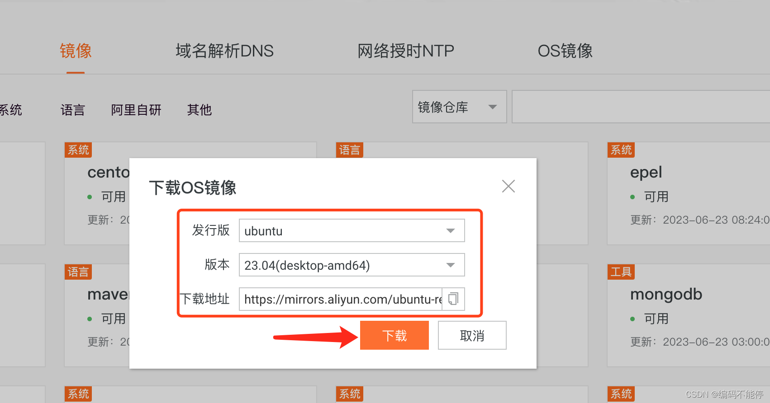
Task: Click the orange 下载 button
Action: [x=395, y=335]
